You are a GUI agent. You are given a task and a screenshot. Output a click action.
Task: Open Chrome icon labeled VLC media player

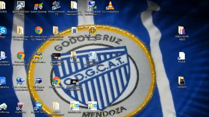[x=39, y=30]
